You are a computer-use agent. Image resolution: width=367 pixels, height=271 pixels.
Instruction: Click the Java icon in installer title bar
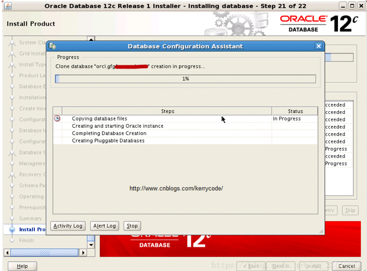[8, 6]
